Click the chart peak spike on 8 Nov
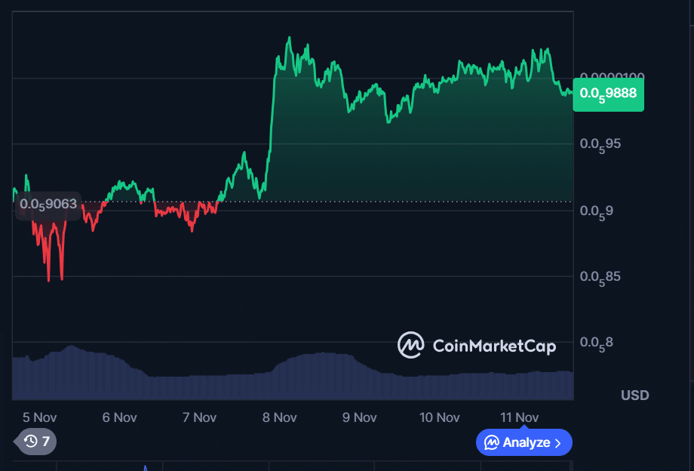The image size is (694, 471). [x=290, y=36]
